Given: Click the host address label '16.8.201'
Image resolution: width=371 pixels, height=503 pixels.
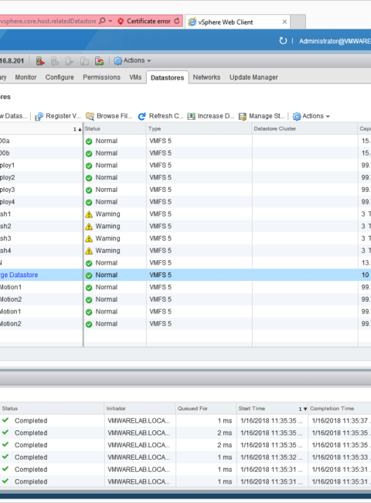Looking at the screenshot, I should coord(12,60).
